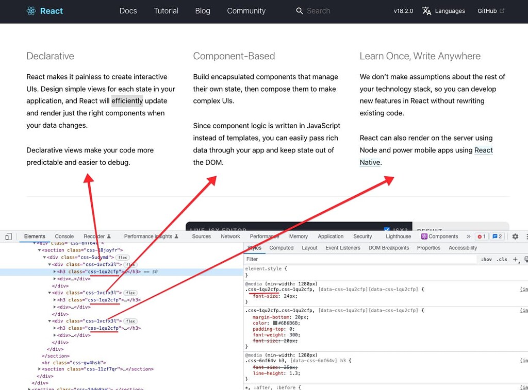
Task: Click the React logo in the navbar
Action: pos(31,11)
